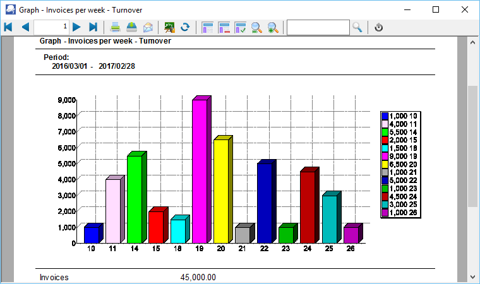This screenshot has height=284, width=480.
Task: Refresh the graph report
Action: (186, 27)
